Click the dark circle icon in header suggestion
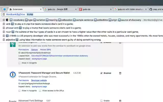The height and width of the screenshot is (102, 163). (x=7, y=20)
